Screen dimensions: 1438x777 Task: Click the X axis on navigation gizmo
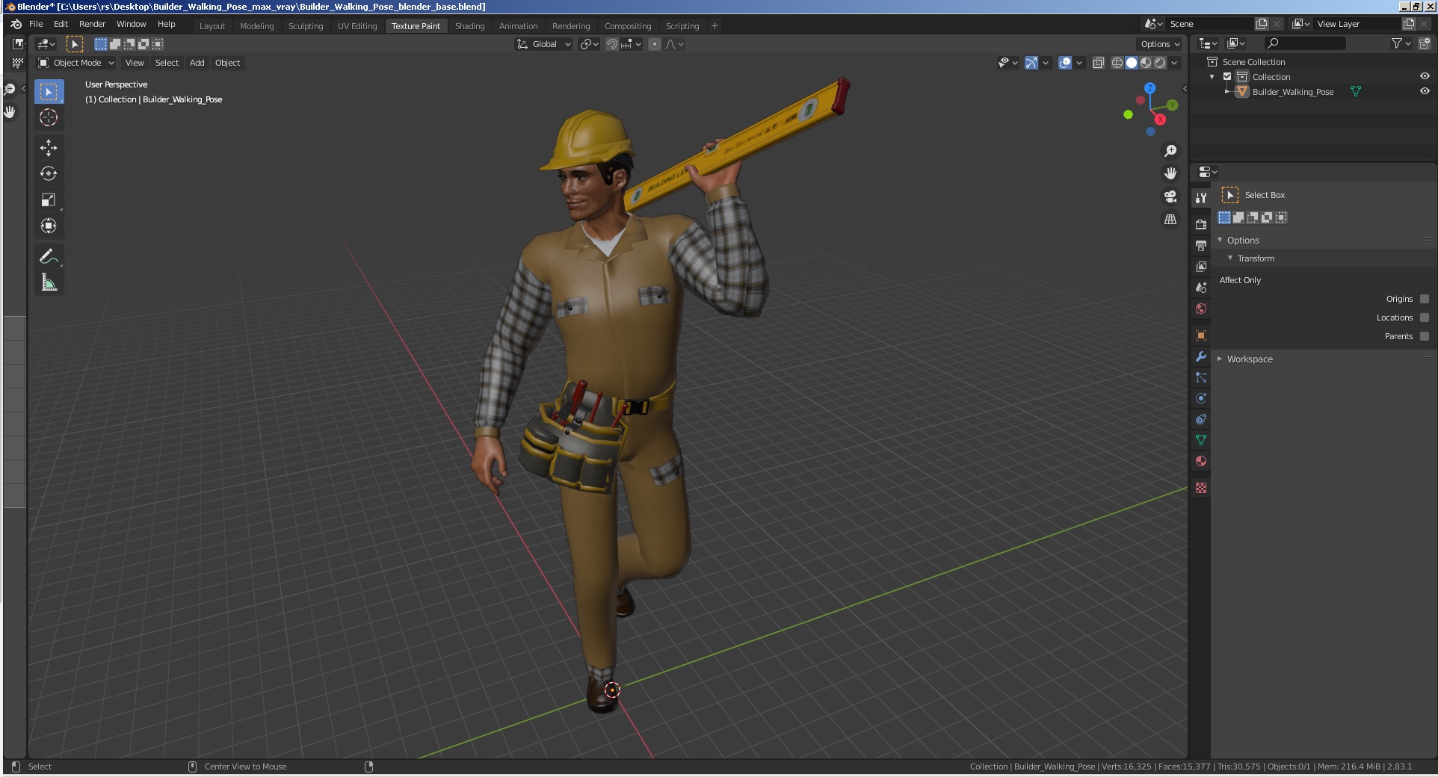pos(1160,120)
